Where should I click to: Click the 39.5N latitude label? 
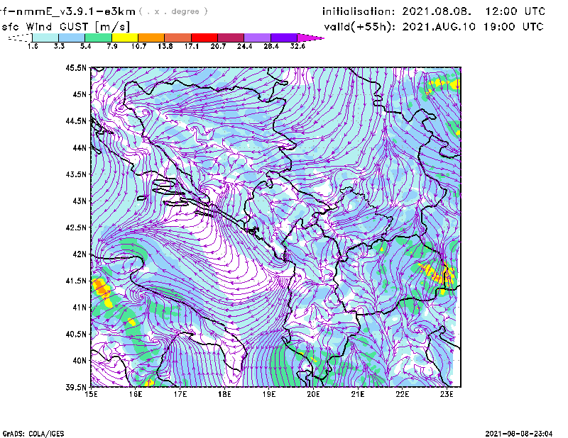click(77, 387)
